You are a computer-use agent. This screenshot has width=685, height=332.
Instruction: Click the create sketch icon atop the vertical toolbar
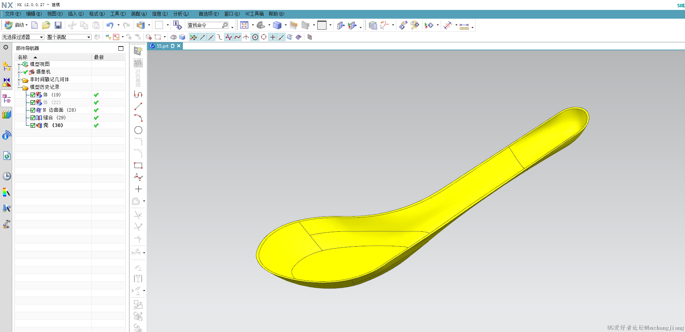pyautogui.click(x=138, y=51)
